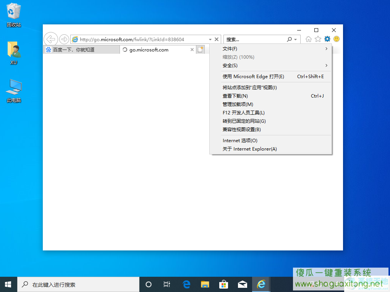This screenshot has height=292, width=390.
Task: Open the Windows Start button
Action: point(8,284)
